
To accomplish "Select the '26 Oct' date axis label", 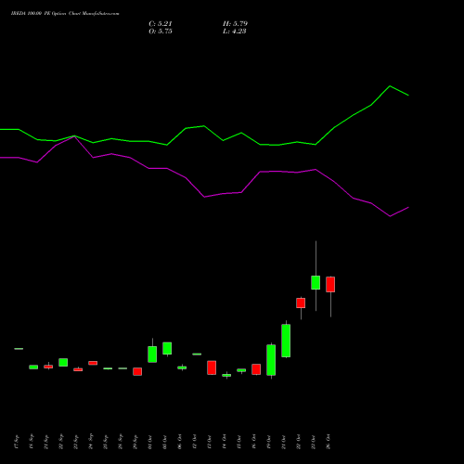I will tap(329, 442).
